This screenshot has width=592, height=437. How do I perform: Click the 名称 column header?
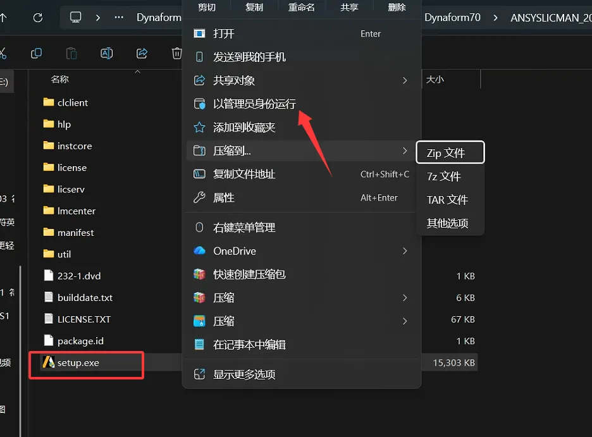59,79
